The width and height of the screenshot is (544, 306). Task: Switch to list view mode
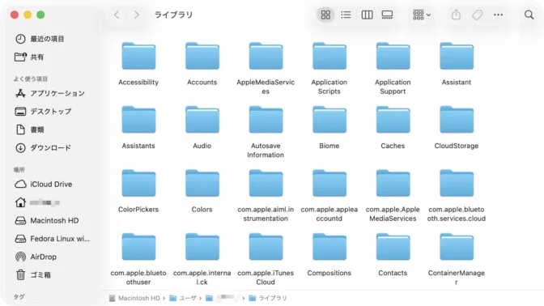point(346,15)
